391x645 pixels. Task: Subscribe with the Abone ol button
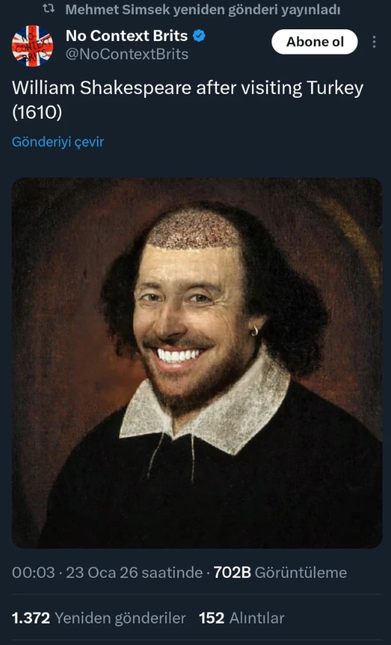(315, 42)
